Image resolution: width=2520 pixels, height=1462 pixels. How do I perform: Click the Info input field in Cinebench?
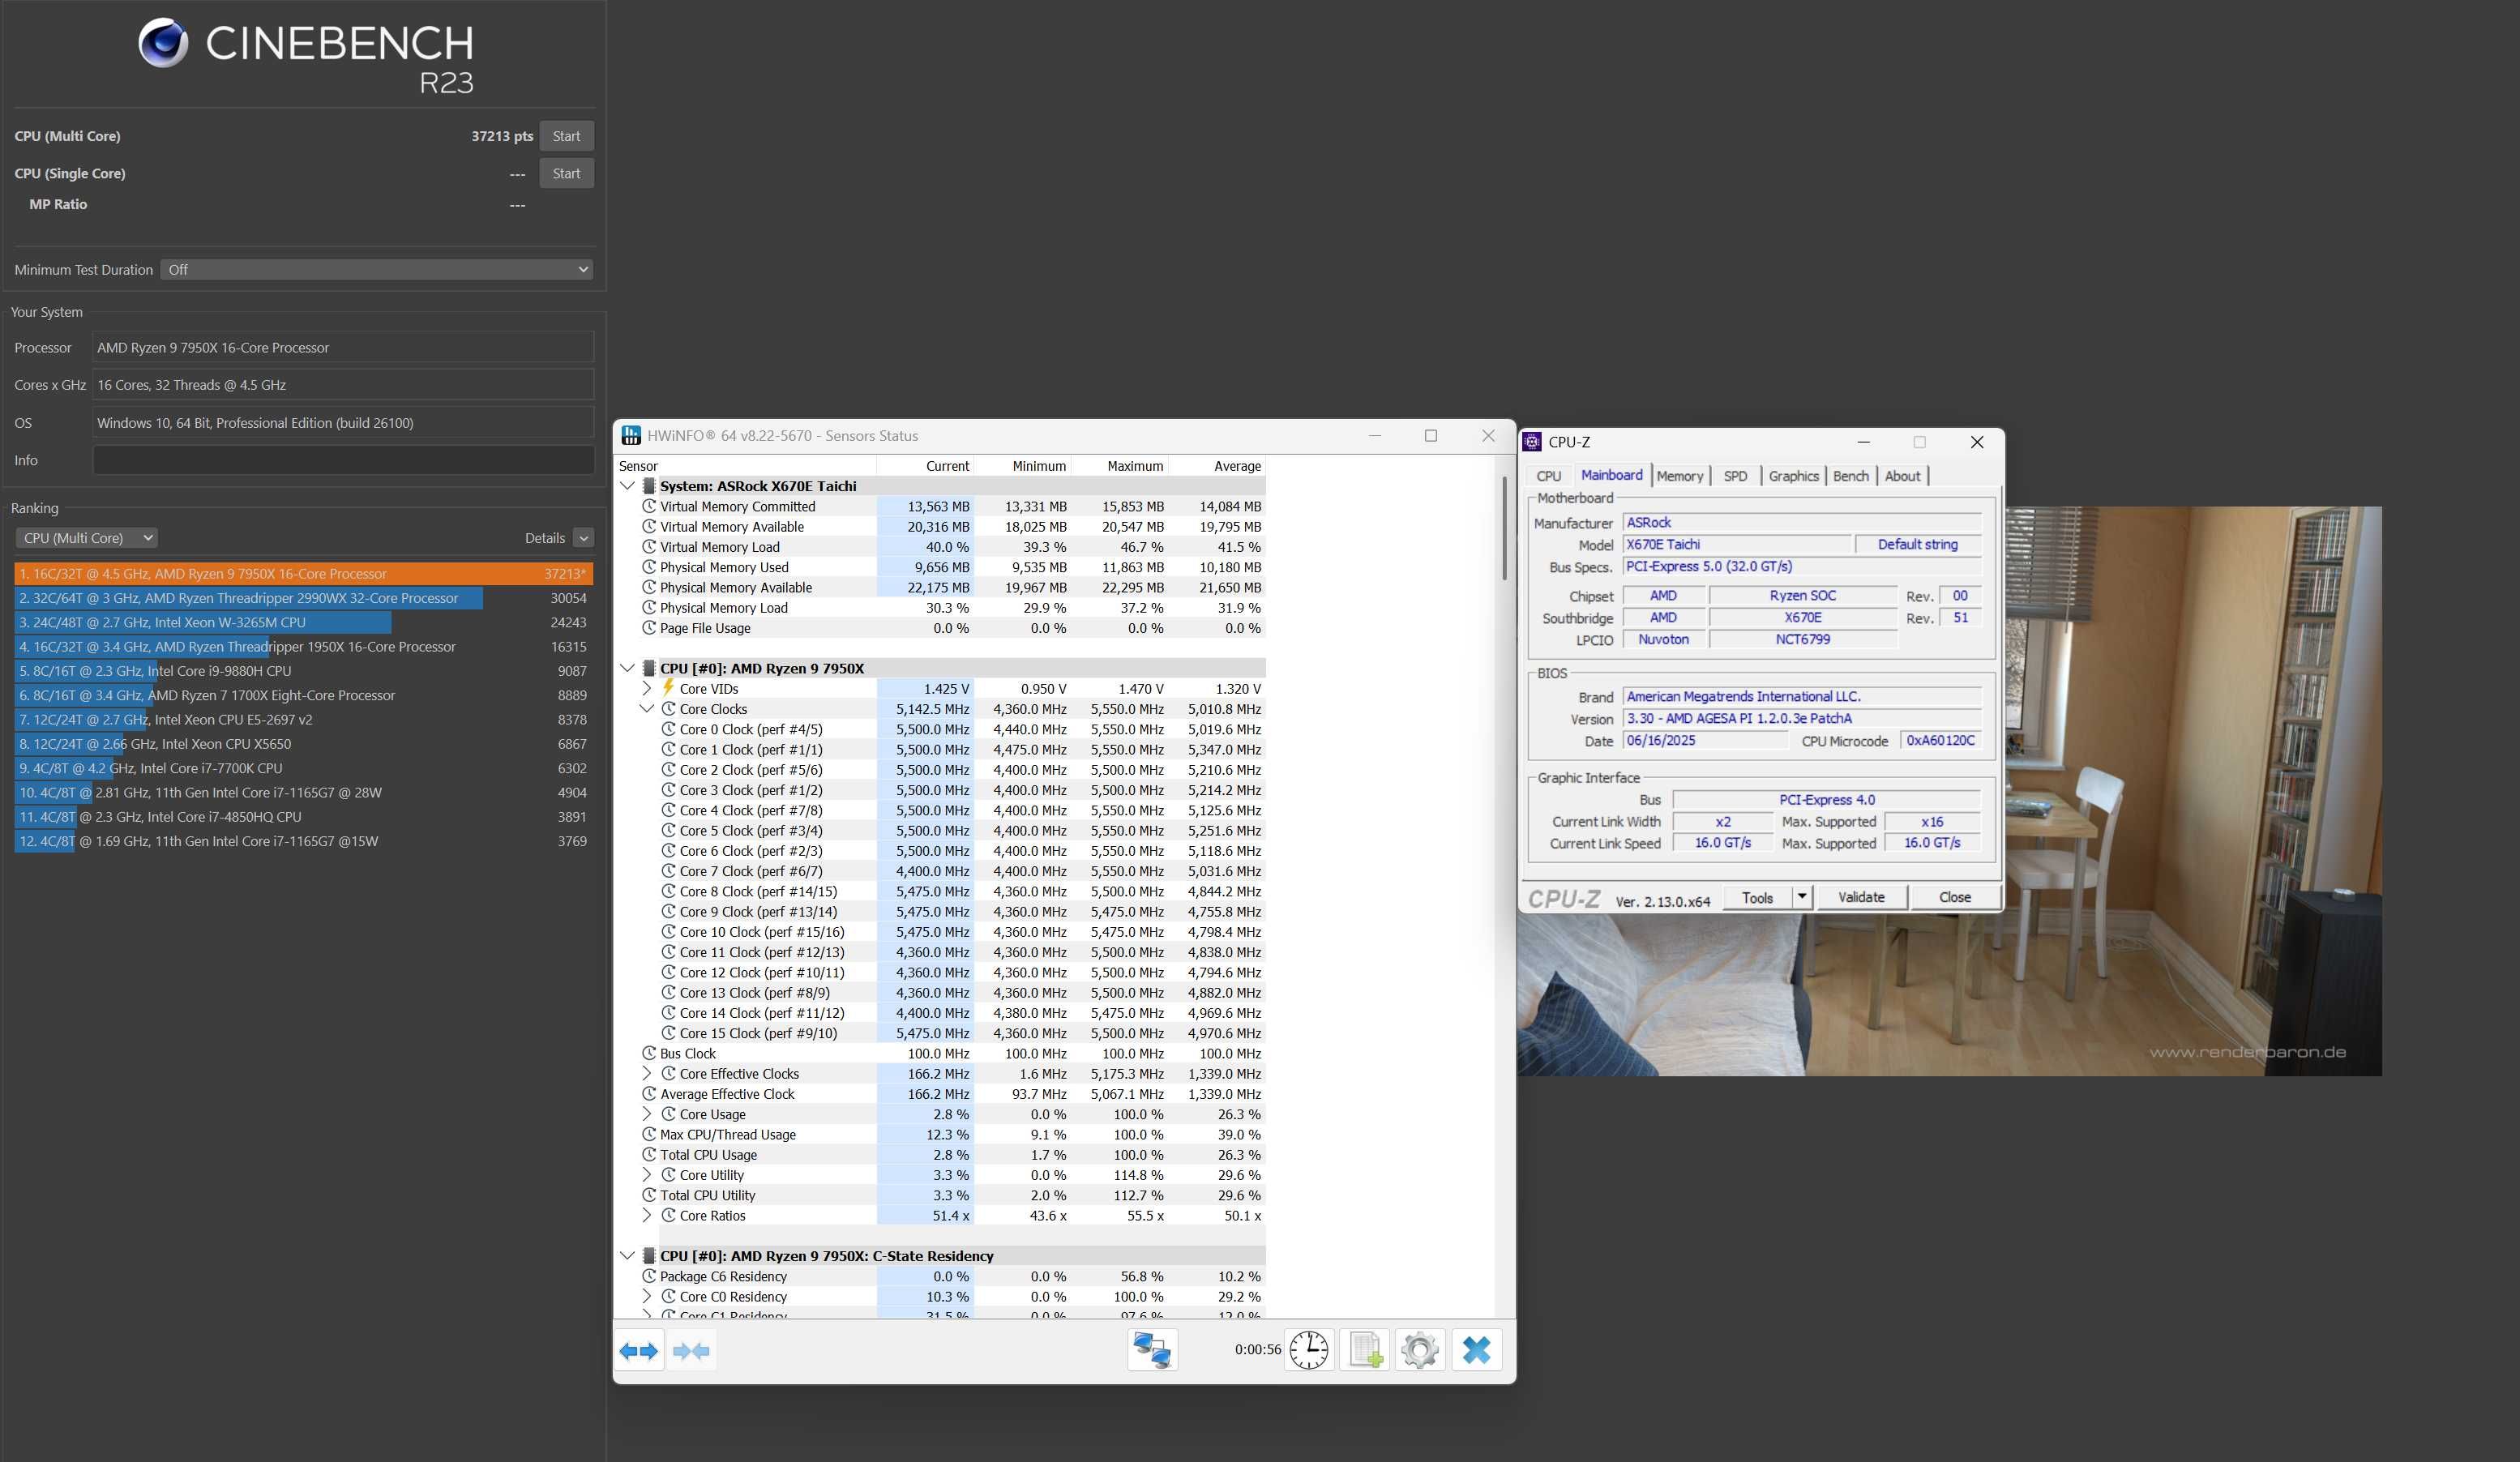tap(343, 460)
